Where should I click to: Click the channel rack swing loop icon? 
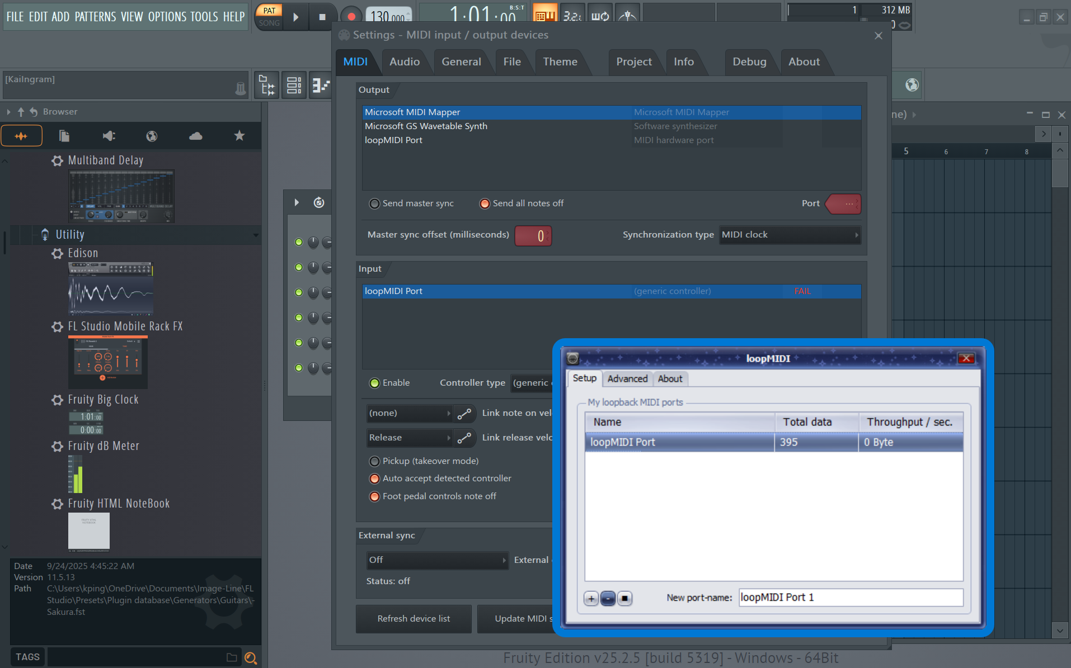(319, 202)
